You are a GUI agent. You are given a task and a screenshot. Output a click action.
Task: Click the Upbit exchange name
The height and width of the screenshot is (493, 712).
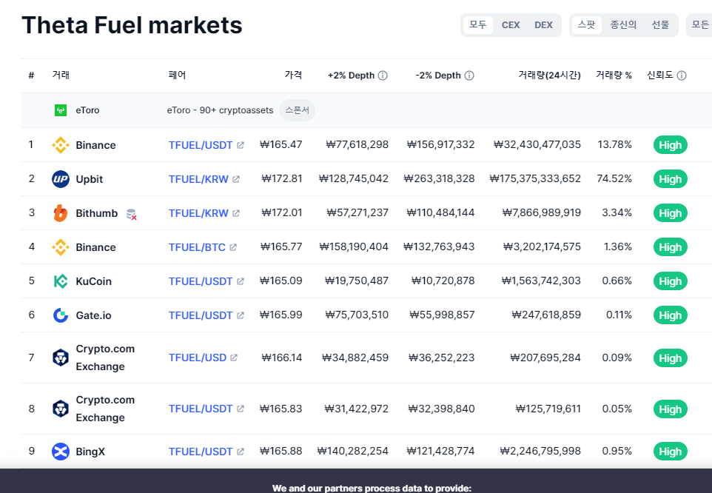[x=89, y=179]
